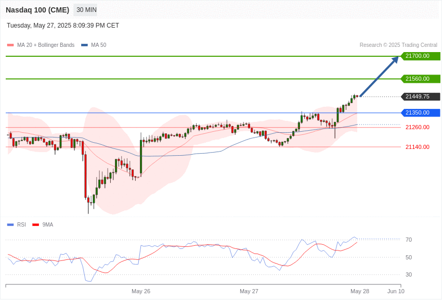This screenshot has height=300, width=442.
Task: Click the date and time stamp text
Action: (x=63, y=26)
